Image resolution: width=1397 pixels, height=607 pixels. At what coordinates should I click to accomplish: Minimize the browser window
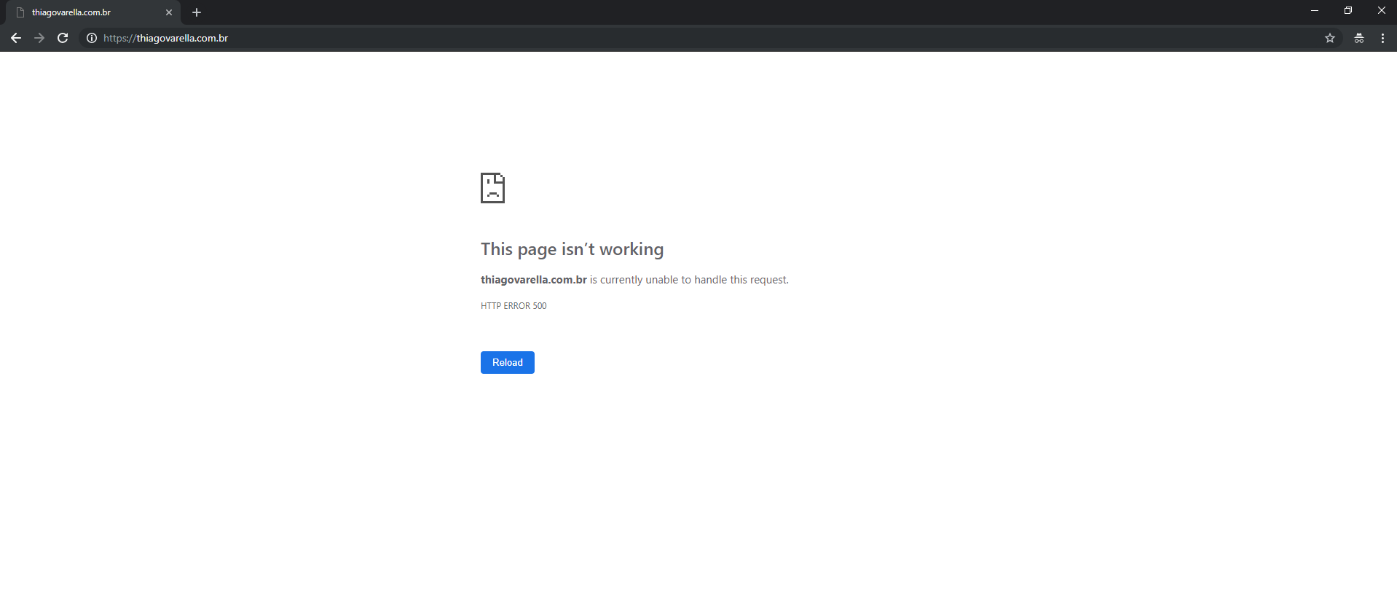click(x=1315, y=11)
